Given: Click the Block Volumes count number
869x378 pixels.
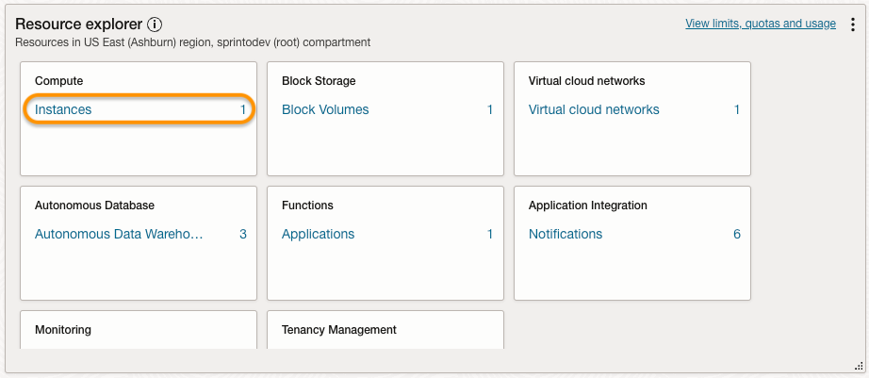Looking at the screenshot, I should coord(490,110).
